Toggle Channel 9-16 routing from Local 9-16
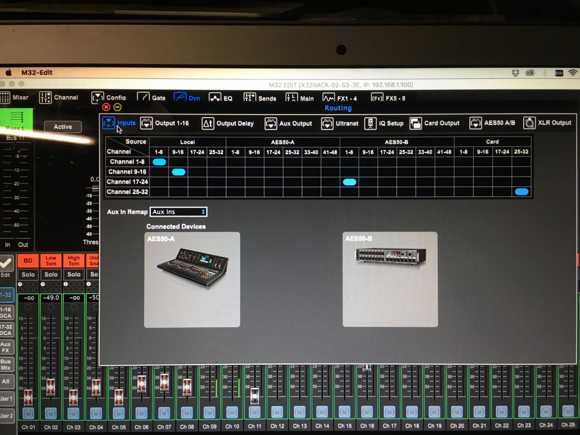 click(x=179, y=172)
